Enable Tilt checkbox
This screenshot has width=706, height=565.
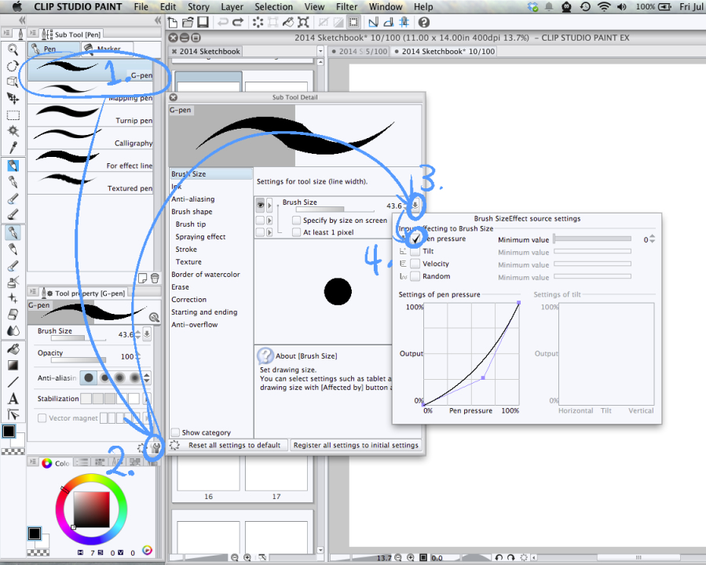(x=415, y=251)
